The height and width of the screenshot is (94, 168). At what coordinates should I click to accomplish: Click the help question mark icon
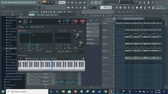click(152, 2)
